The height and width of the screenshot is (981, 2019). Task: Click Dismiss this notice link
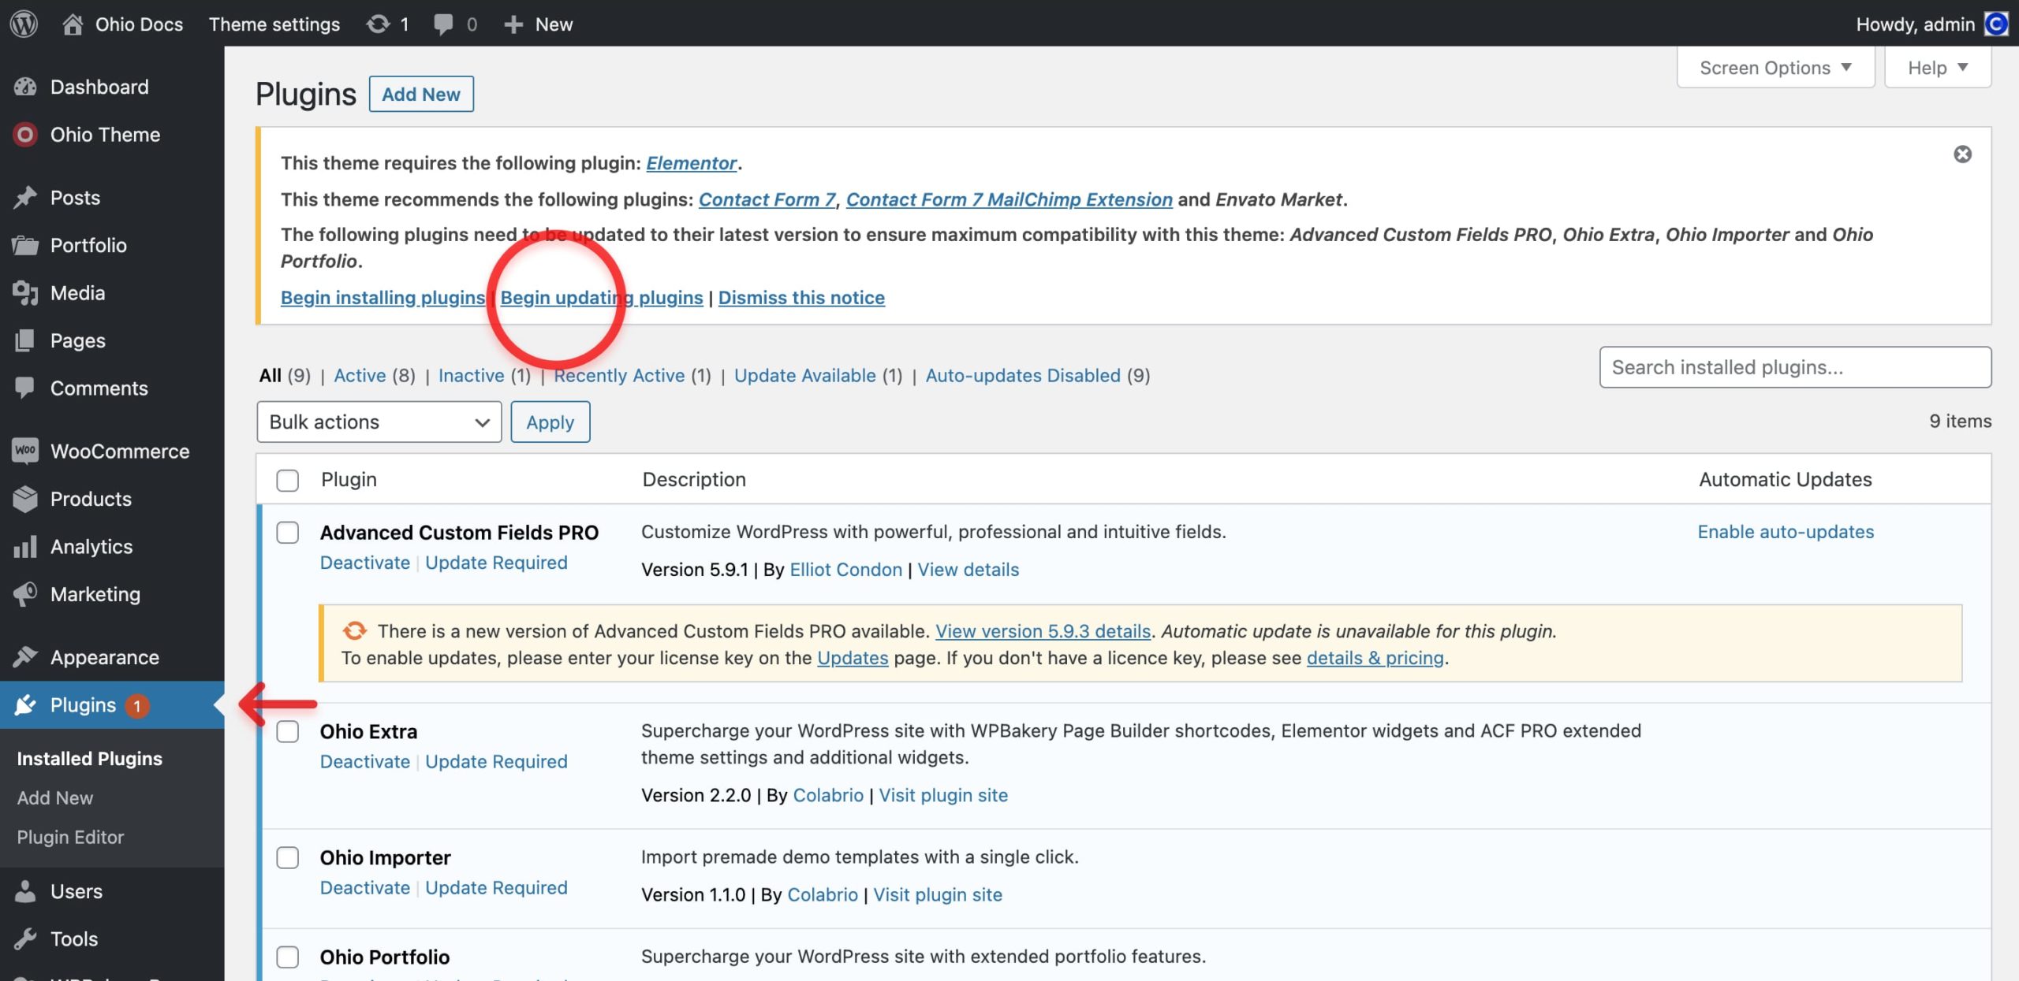coord(801,297)
